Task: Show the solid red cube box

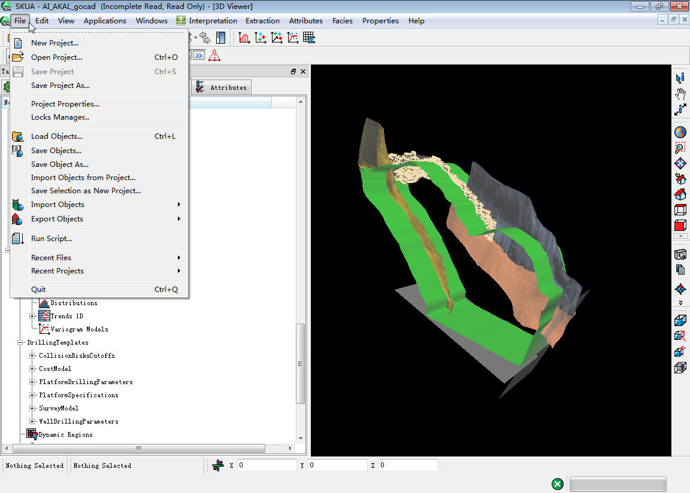Action: [680, 225]
